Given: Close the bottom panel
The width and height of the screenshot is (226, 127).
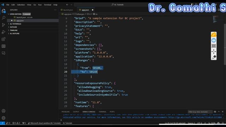Looking at the screenshot, I should (x=222, y=111).
